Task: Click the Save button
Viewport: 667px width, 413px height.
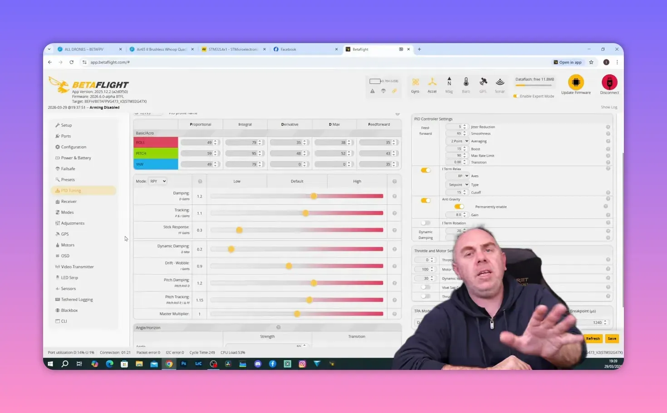Action: [612, 339]
